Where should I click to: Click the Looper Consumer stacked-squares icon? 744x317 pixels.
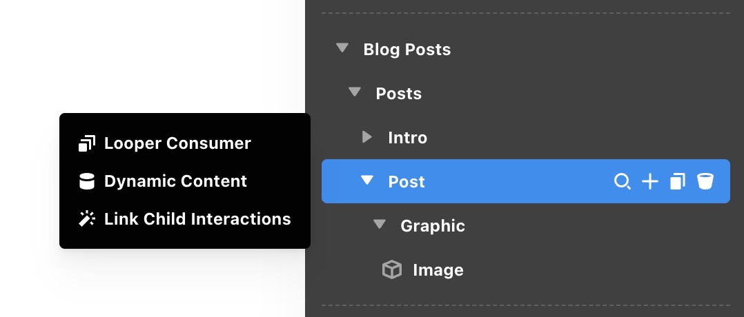click(87, 144)
